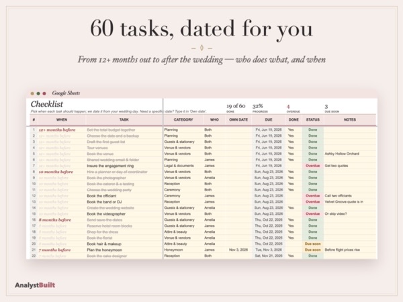Select the NOTES column header
Viewport: 403px width, 302px height.
pos(350,119)
